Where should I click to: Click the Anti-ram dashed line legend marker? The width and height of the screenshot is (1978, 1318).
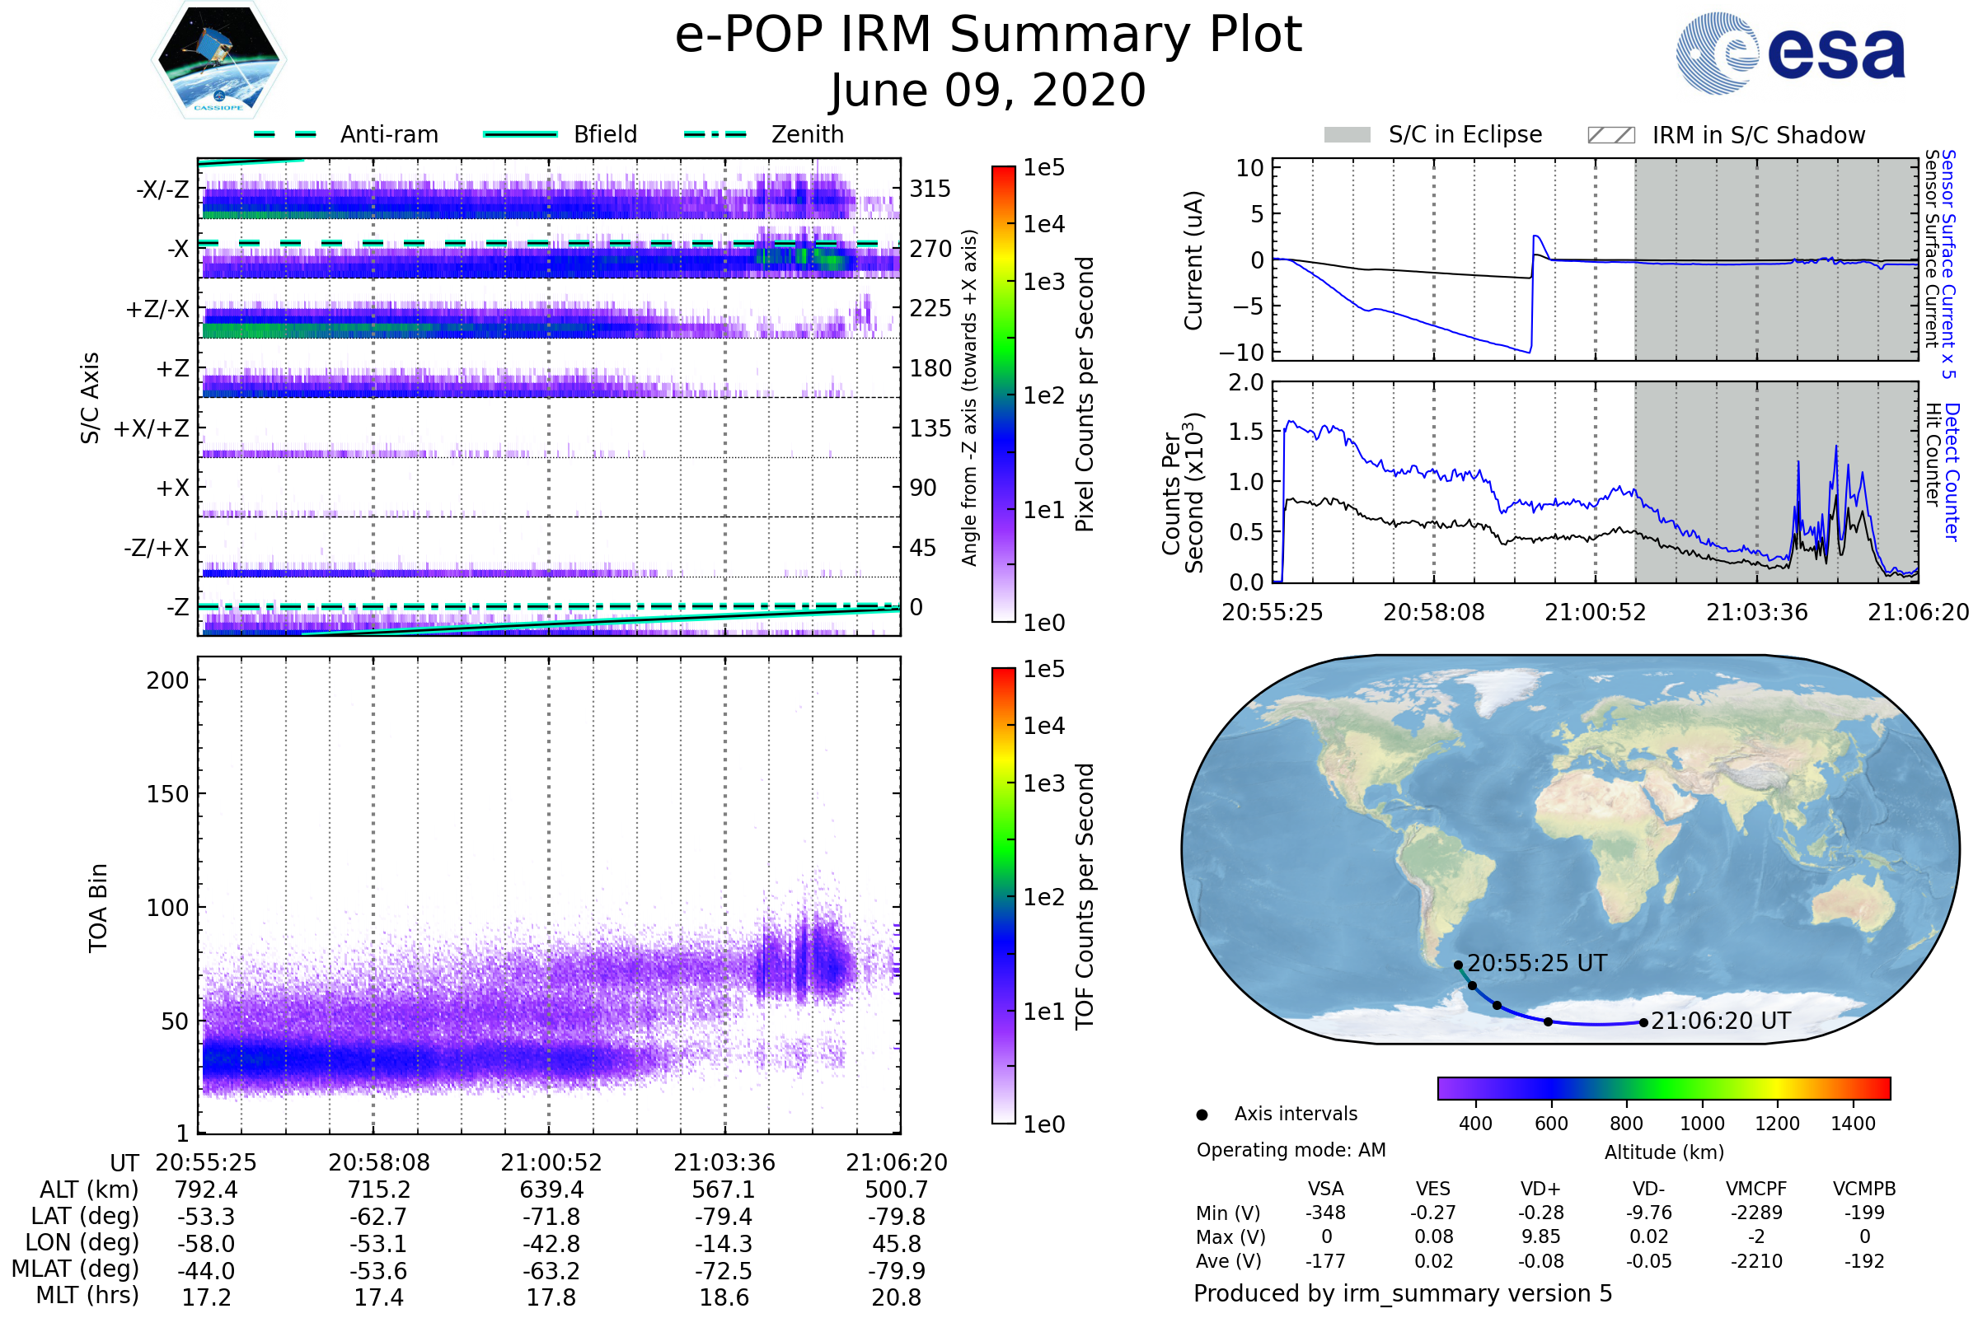[284, 134]
